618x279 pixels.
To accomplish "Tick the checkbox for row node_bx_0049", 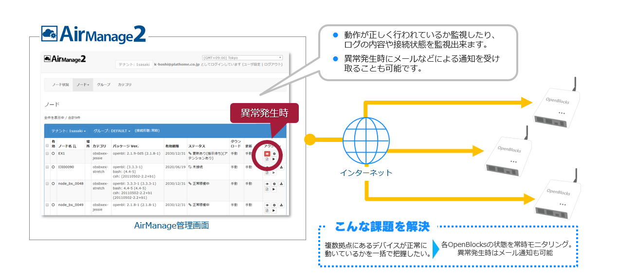I will 47,205.
